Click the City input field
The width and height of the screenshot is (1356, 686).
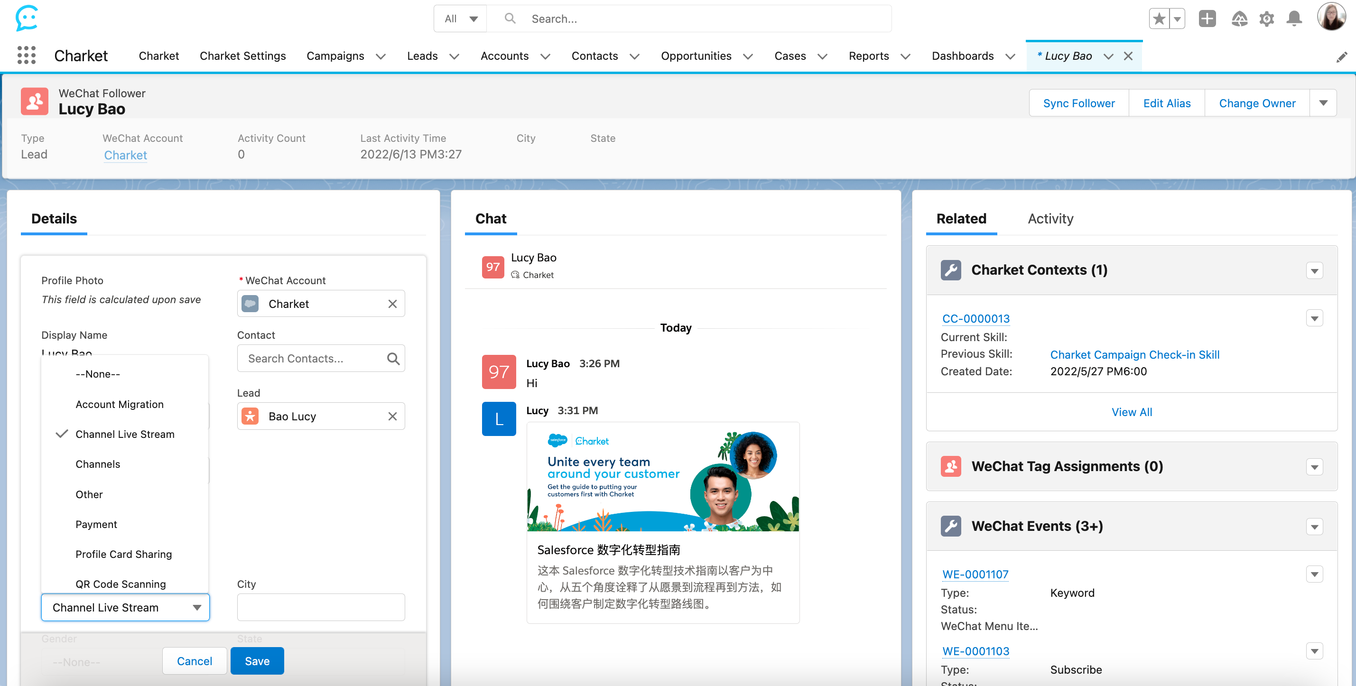click(321, 607)
